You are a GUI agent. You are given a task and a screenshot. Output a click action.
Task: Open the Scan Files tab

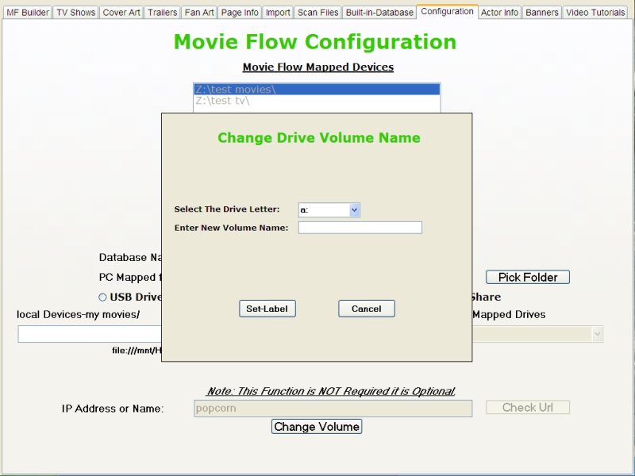[317, 12]
